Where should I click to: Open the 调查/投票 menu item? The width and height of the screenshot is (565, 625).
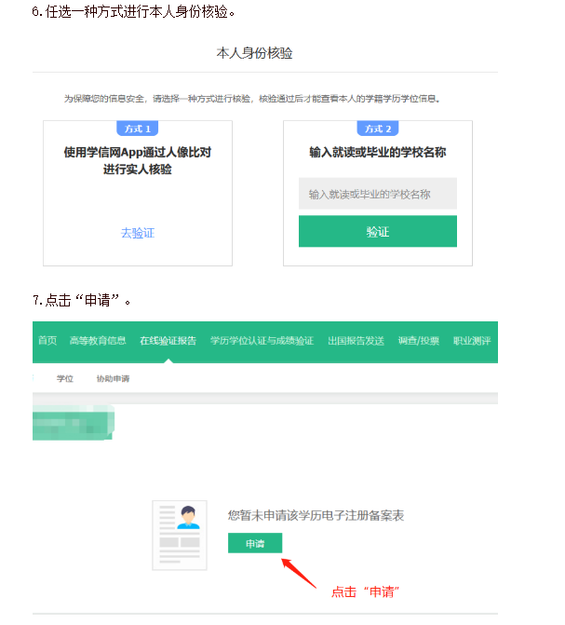click(418, 340)
